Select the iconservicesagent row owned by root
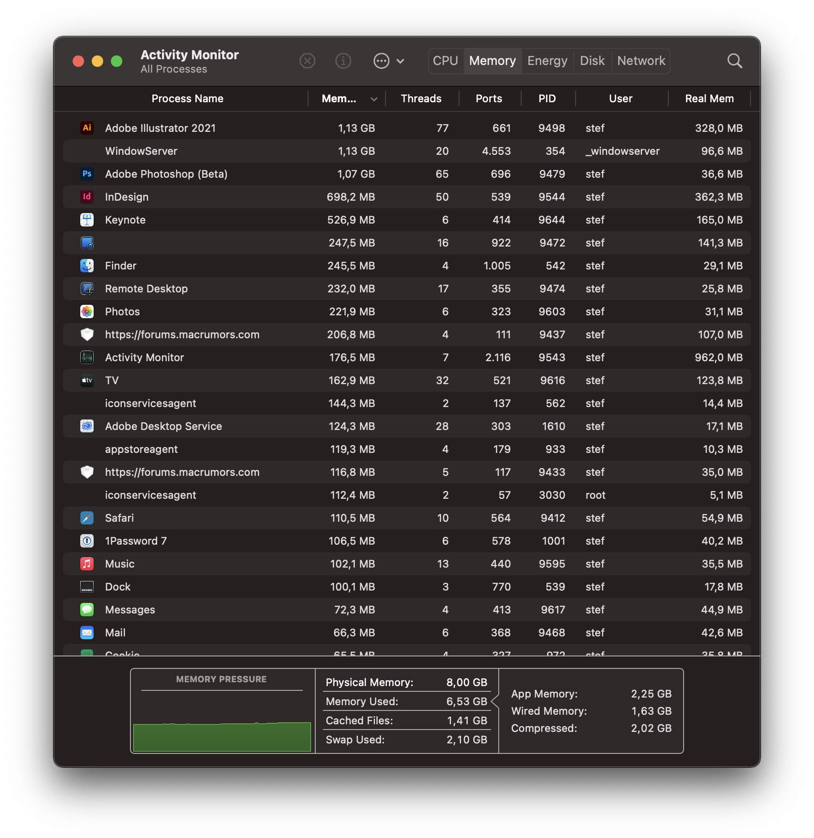 click(407, 495)
